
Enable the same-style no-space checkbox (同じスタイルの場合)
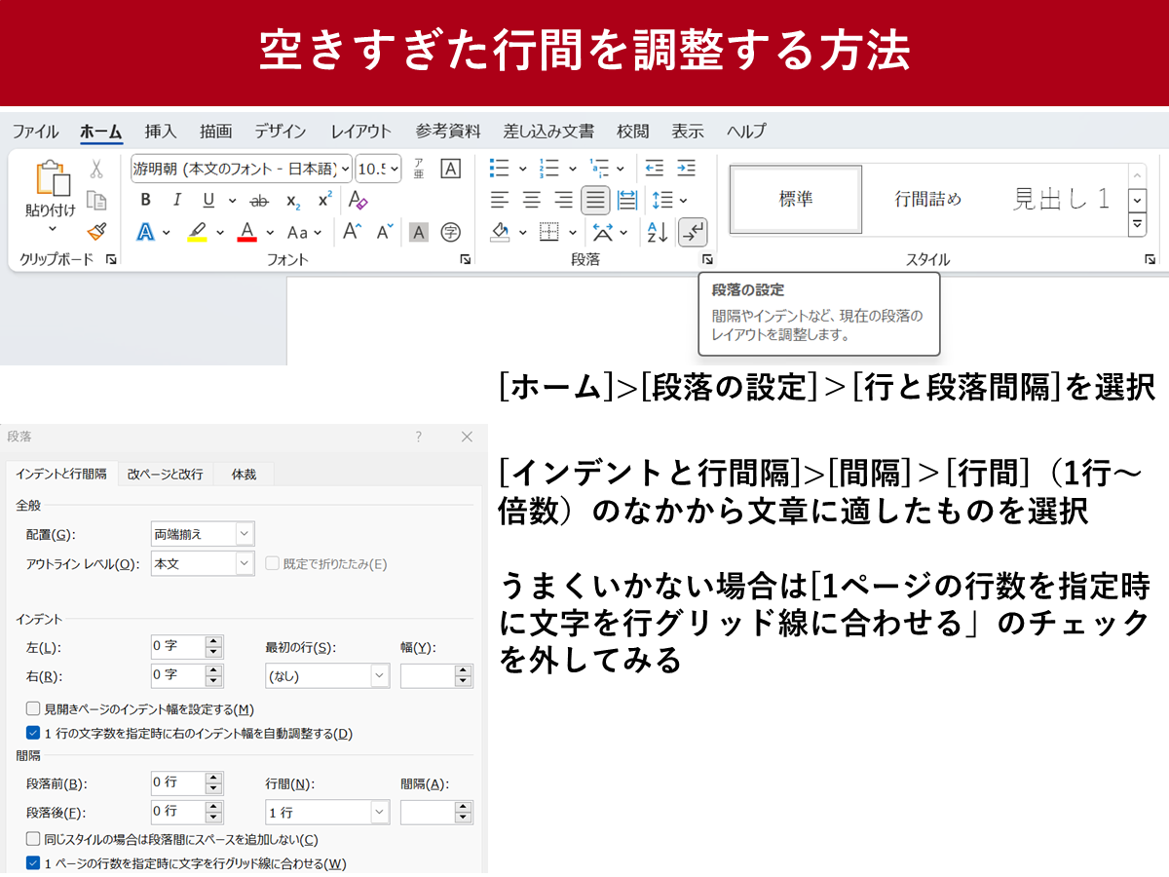tap(33, 839)
